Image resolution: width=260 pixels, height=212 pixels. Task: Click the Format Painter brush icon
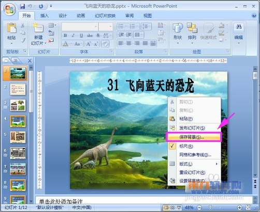tap(23, 40)
